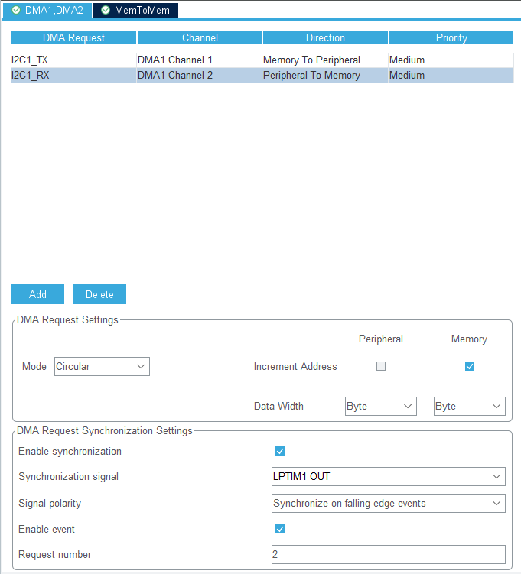Image resolution: width=521 pixels, height=574 pixels.
Task: Delete the selected DMA request
Action: [99, 294]
